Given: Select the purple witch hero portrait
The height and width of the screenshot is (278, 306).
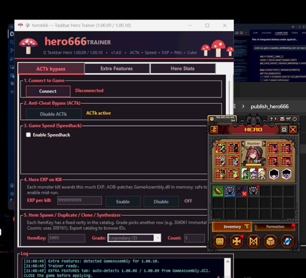Looking at the screenshot, I should 254,174.
